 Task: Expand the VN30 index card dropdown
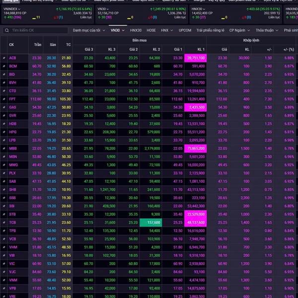[108, 9]
